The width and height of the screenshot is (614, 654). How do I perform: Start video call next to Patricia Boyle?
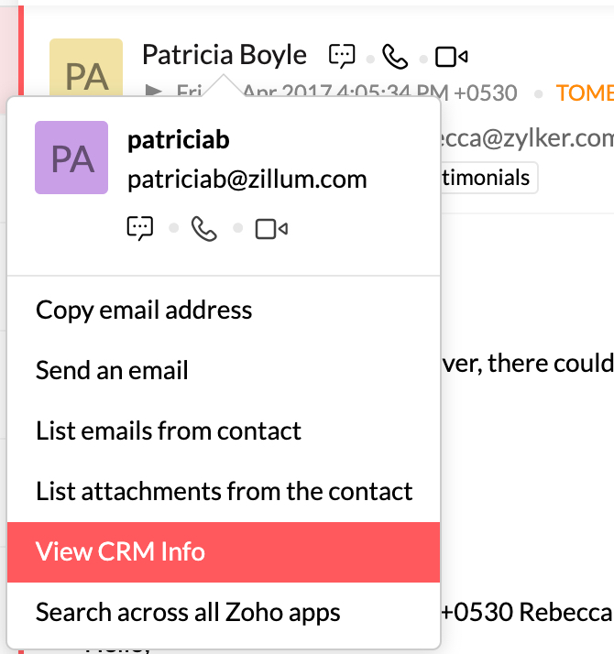(451, 57)
